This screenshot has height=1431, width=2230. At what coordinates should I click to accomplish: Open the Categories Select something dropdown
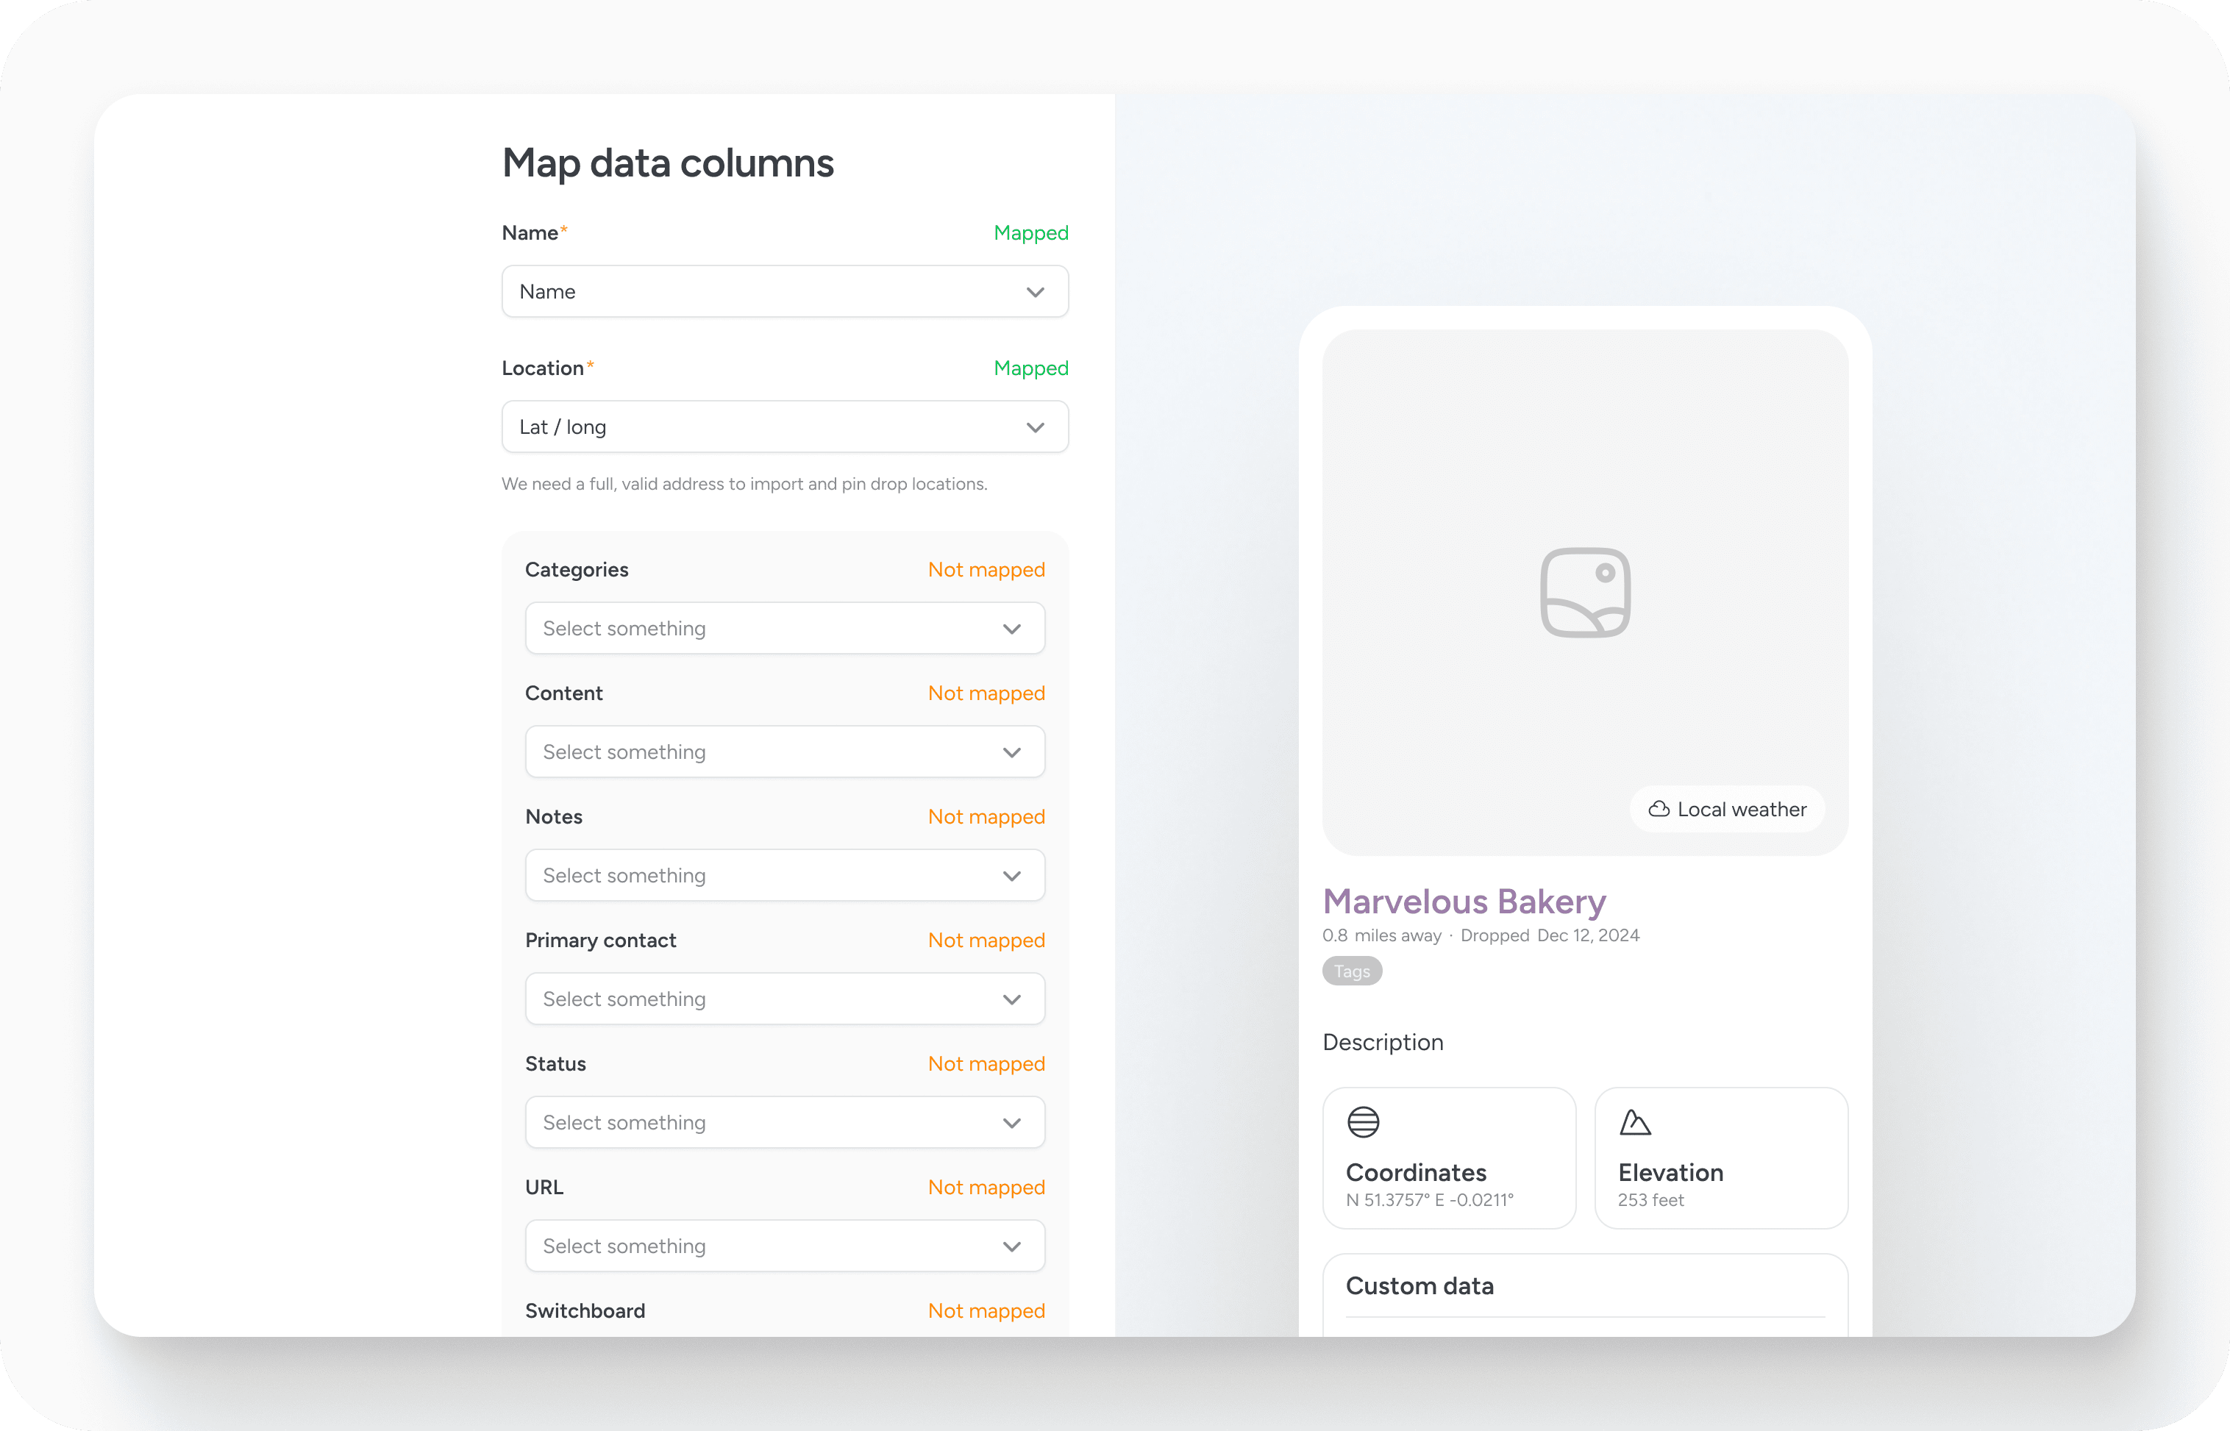784,628
